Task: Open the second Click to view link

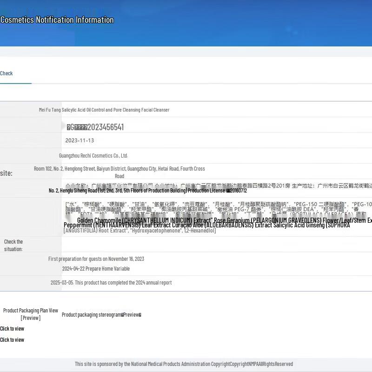Action: click(x=12, y=340)
